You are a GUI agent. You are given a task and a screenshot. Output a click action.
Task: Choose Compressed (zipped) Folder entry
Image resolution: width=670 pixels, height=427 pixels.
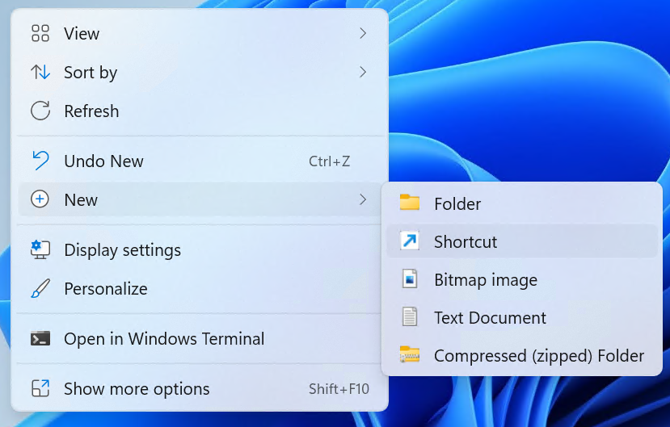[538, 356]
